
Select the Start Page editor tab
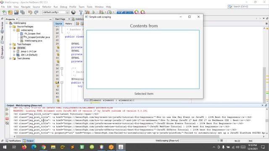[x=60, y=19]
